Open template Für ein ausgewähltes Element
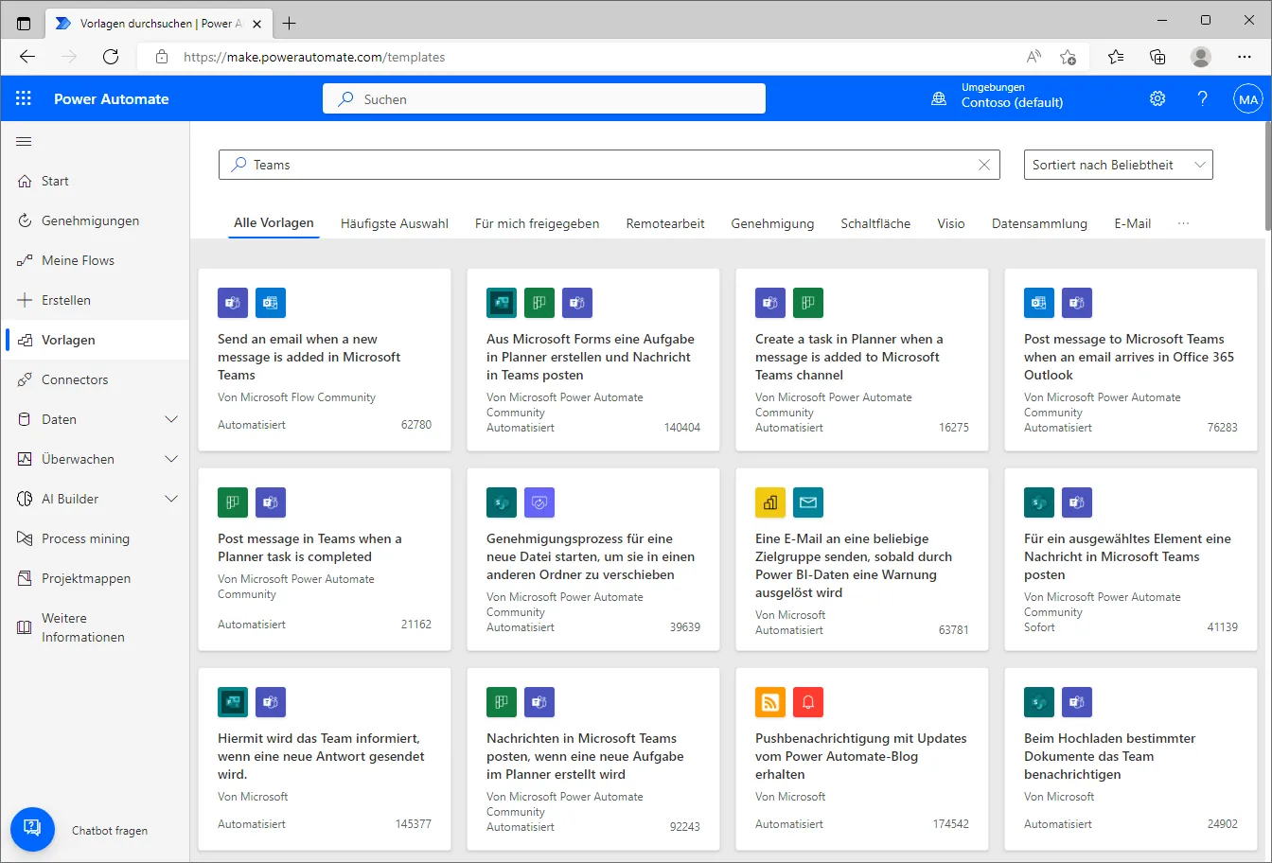 pos(1131,559)
